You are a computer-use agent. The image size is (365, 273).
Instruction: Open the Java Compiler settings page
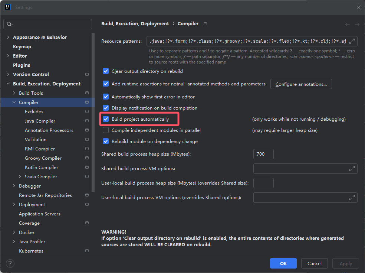[40, 121]
